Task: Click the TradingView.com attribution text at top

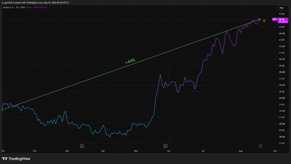Action: click(x=34, y=3)
